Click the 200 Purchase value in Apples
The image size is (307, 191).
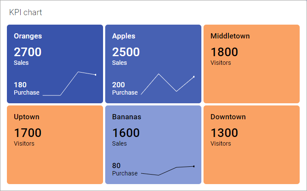coord(119,85)
